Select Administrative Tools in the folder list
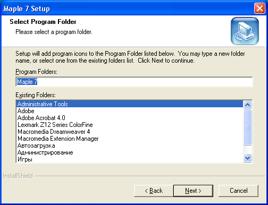Screen dimensions: 268x205 [130, 104]
